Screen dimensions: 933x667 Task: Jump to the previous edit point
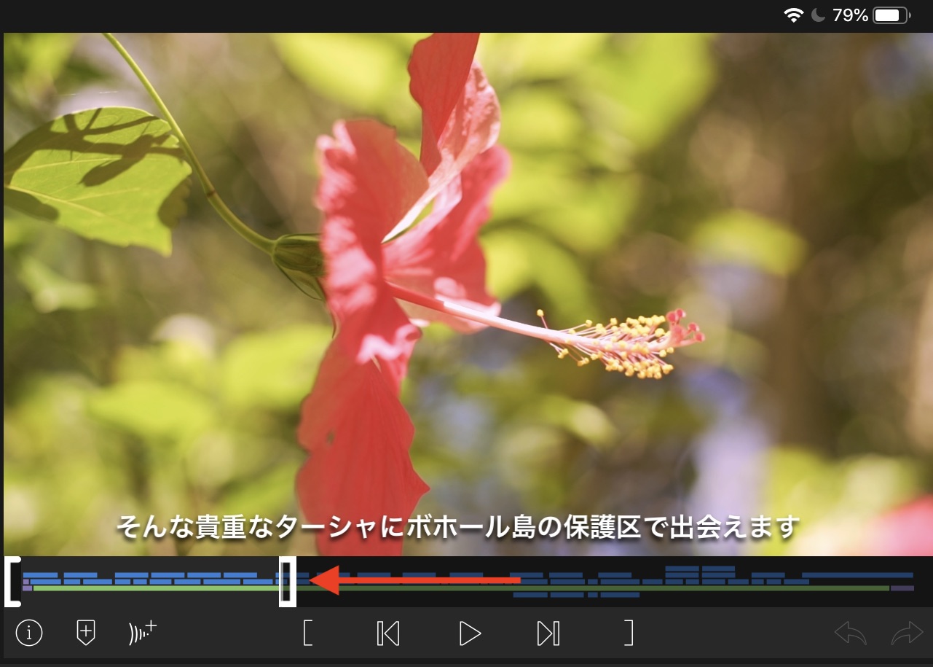388,633
